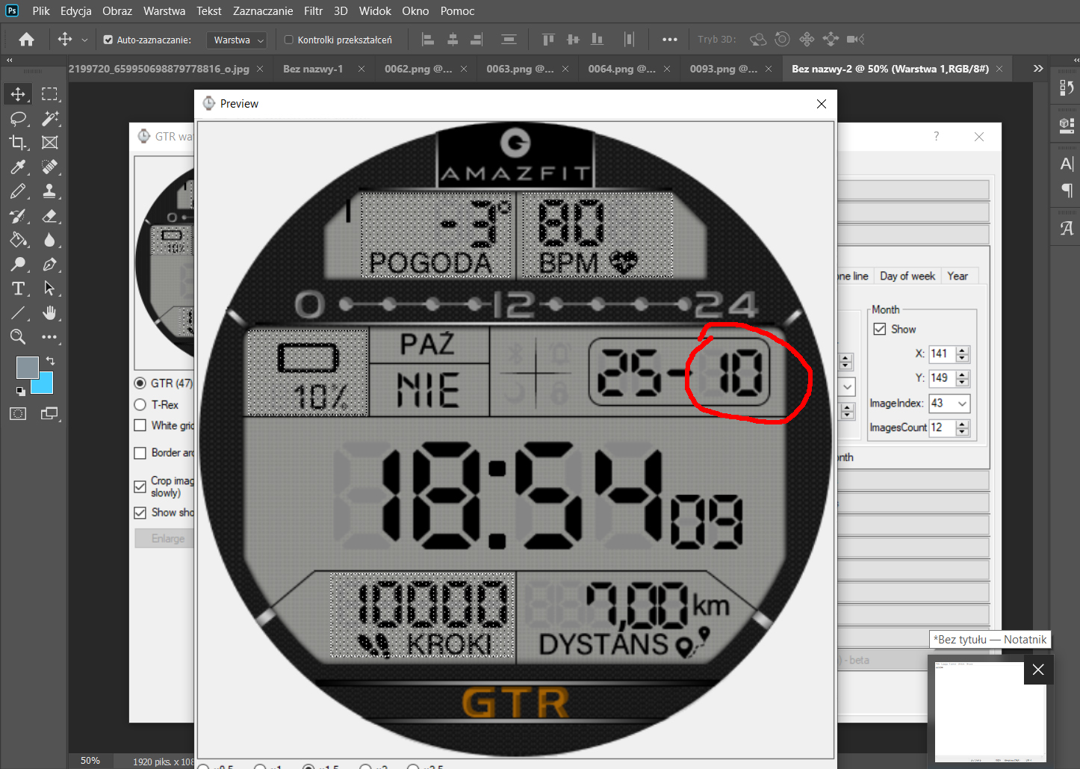Go to the Photoshop Home screen

click(x=26, y=40)
